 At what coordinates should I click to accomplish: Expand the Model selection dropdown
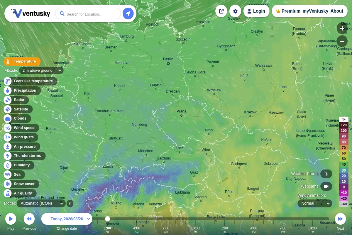coord(41,203)
